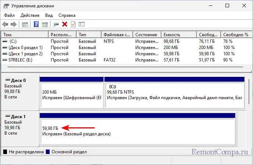Viewport: 253px width, 165px height.
Task: Open the Действие menu
Action: [x=30, y=15]
